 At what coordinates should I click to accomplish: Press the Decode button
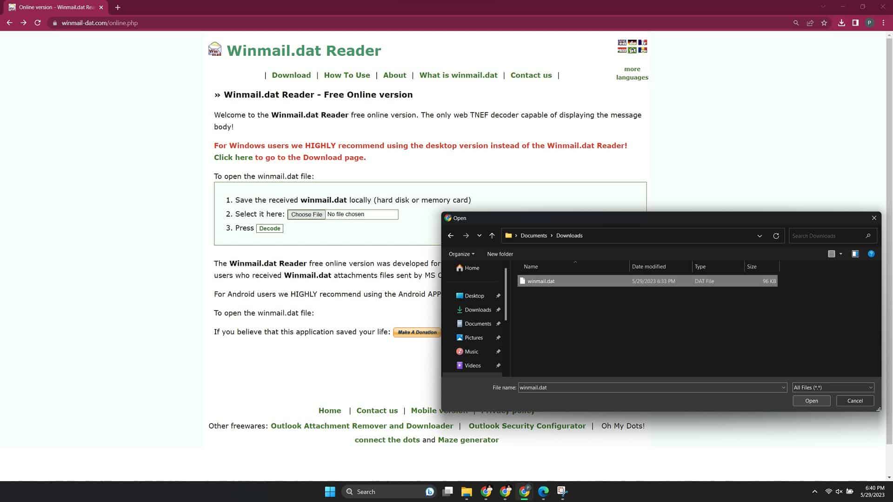(269, 228)
